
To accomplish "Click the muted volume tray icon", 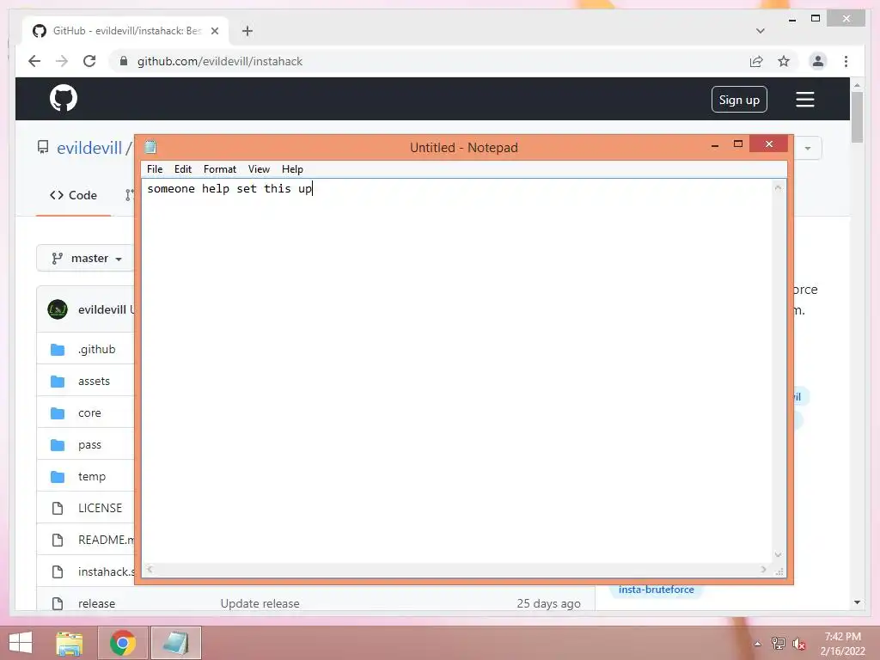I will click(x=798, y=644).
